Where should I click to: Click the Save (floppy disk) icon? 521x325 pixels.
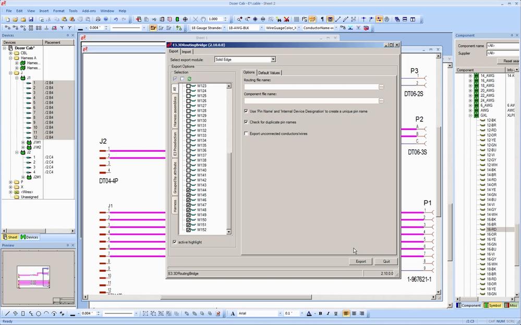coord(31,20)
